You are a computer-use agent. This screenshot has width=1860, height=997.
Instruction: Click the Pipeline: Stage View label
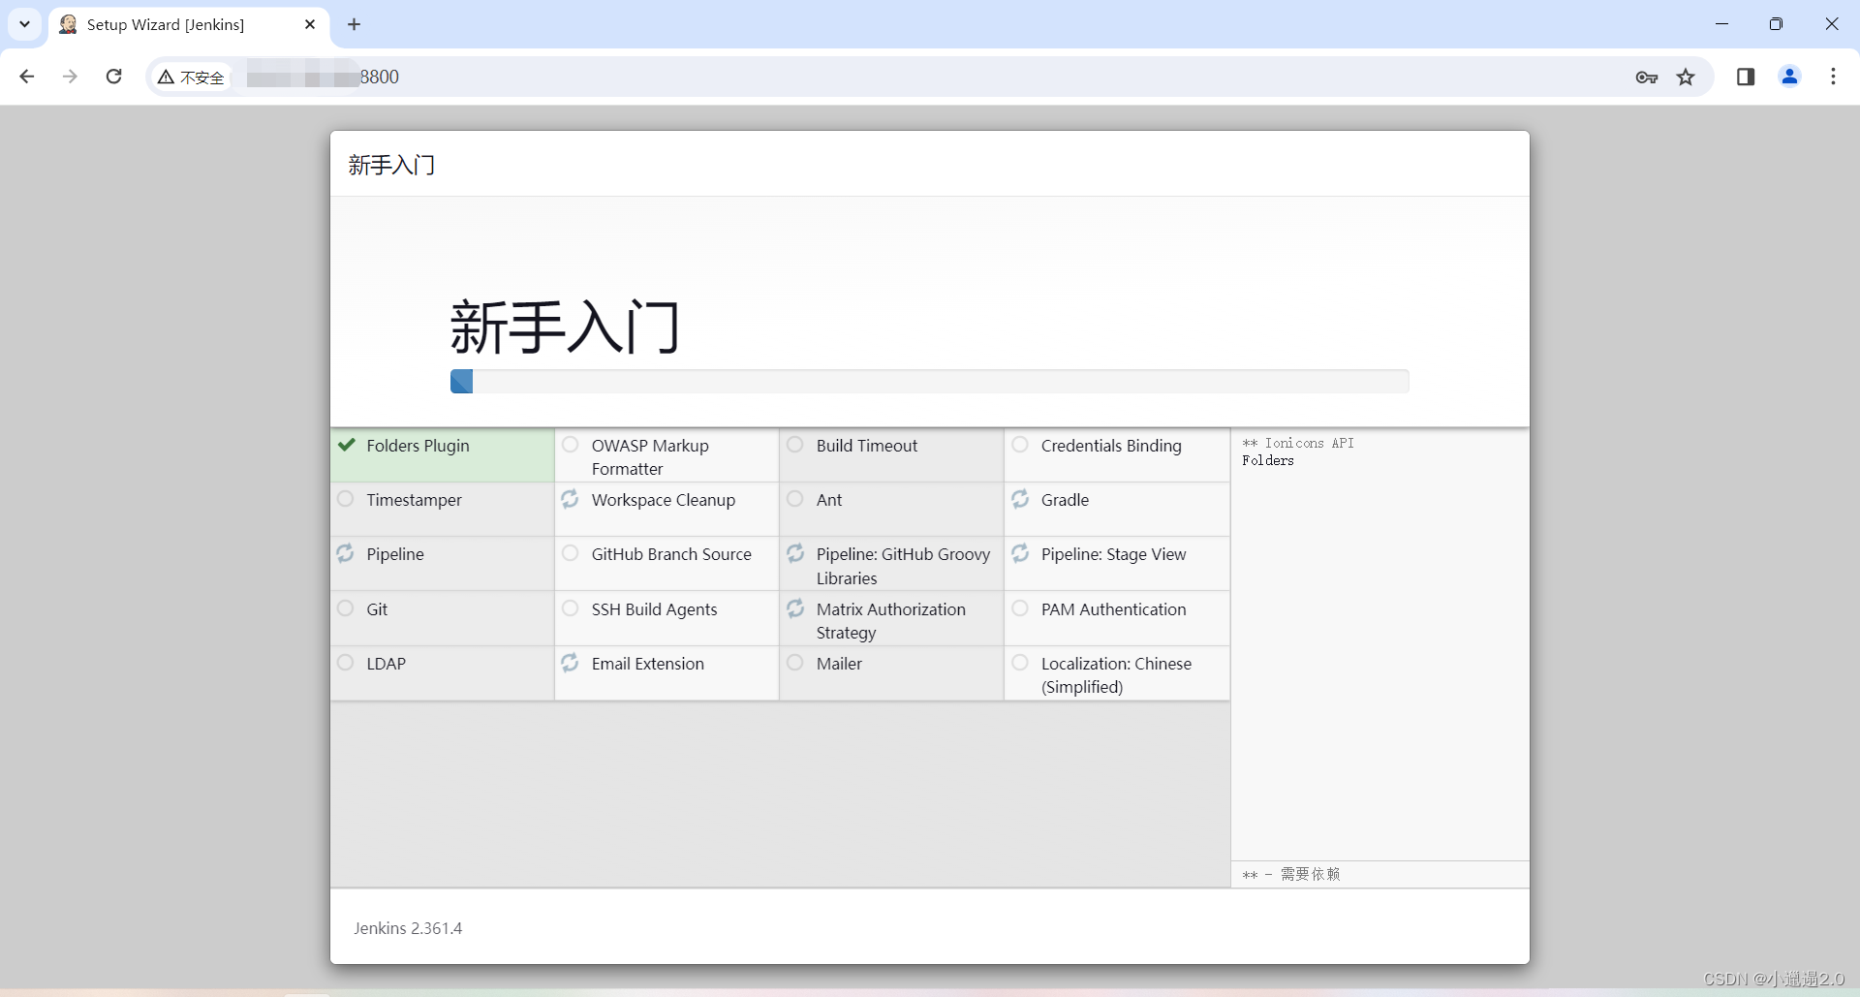coord(1113,554)
